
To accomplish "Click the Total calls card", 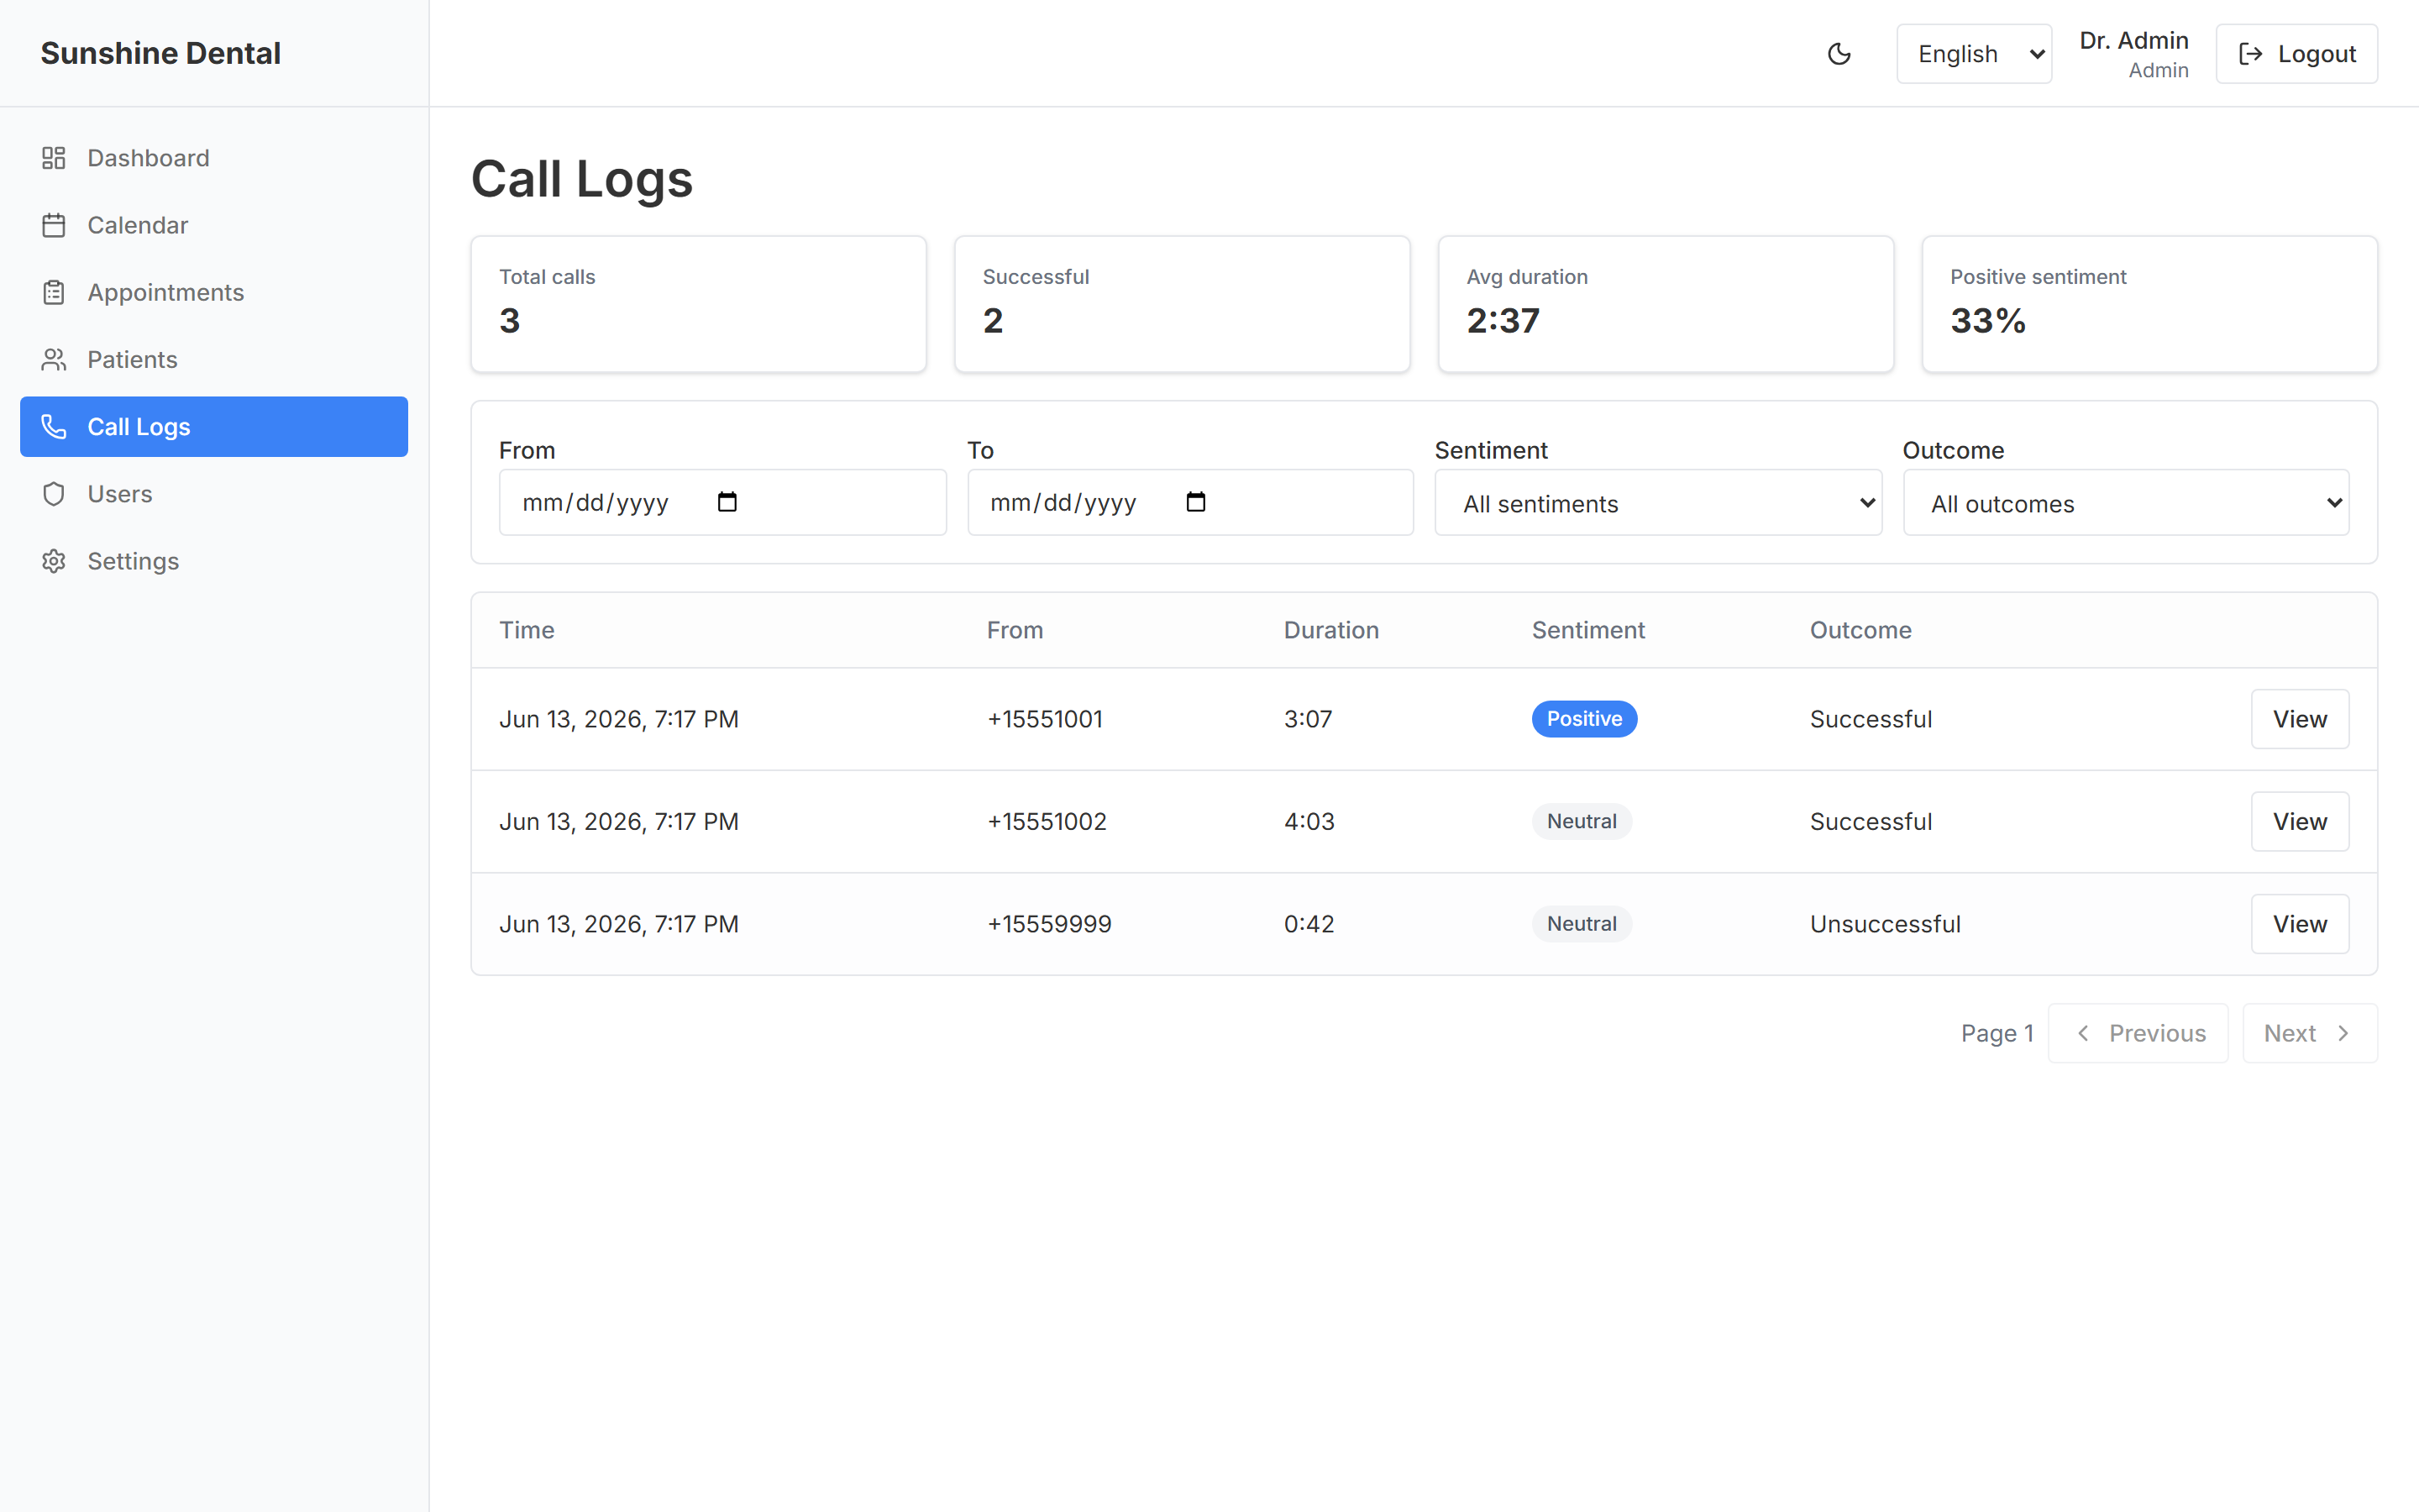I will (x=699, y=304).
